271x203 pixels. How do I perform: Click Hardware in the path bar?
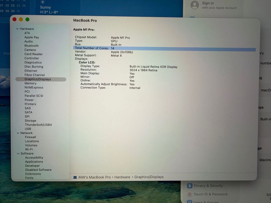[x=122, y=177]
